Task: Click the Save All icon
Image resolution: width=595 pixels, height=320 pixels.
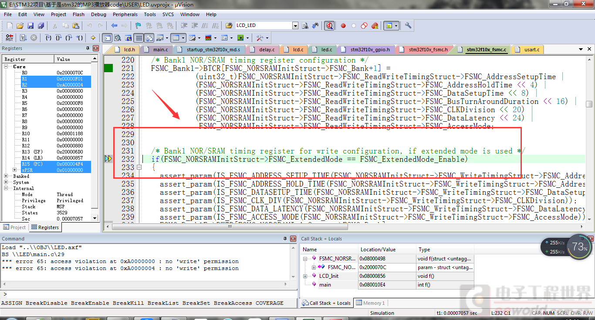Action: coord(40,26)
